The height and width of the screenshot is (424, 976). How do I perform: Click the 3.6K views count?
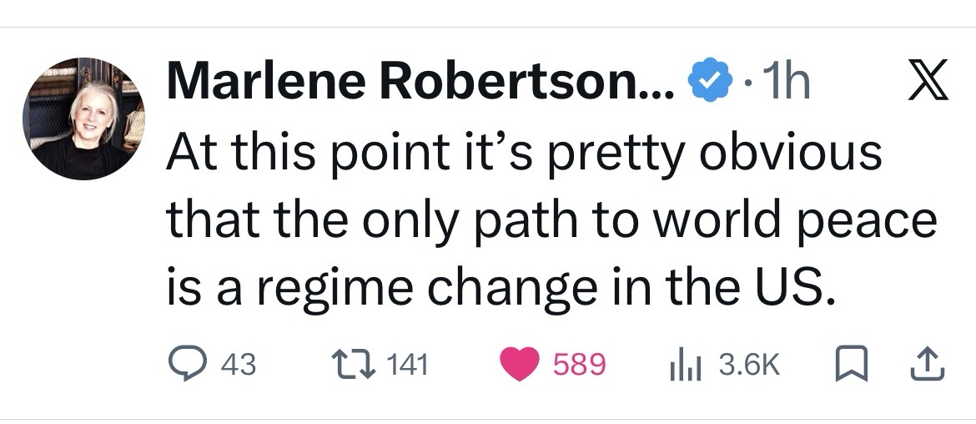coord(749,365)
